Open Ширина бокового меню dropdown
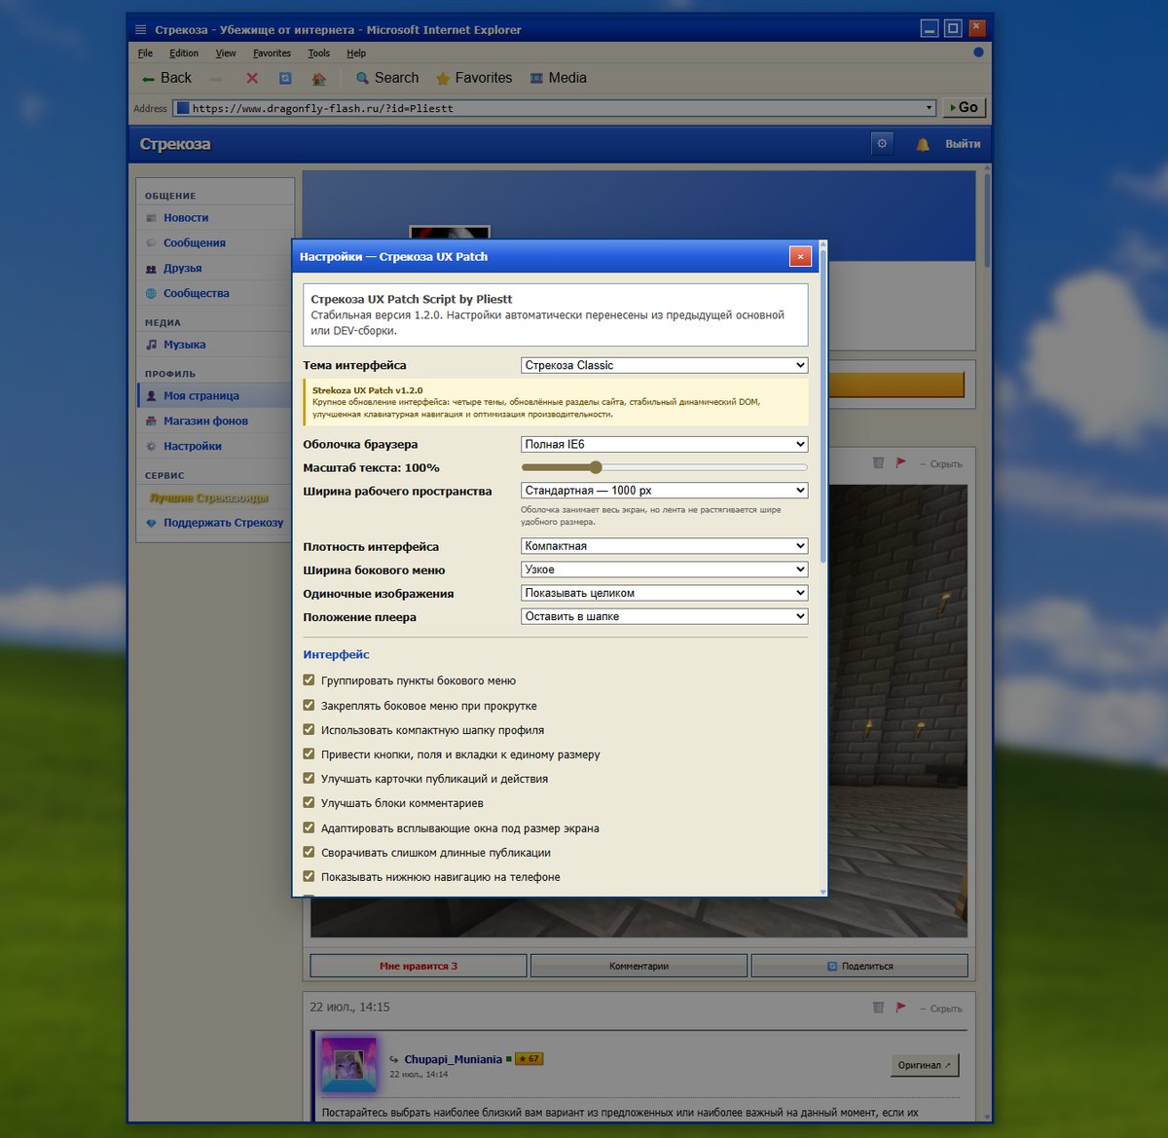1168x1138 pixels. tap(665, 569)
